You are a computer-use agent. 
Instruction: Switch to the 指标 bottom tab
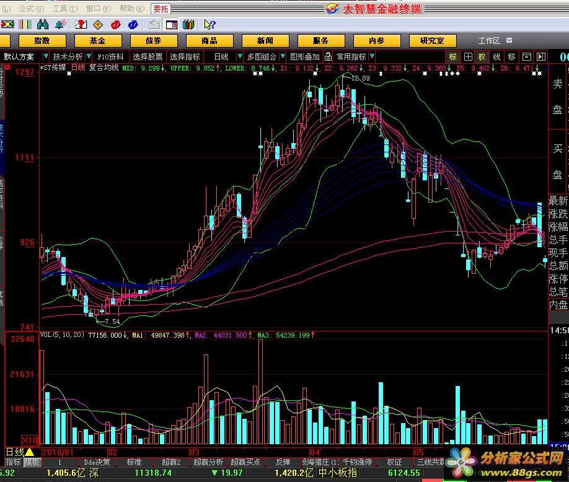point(13,462)
